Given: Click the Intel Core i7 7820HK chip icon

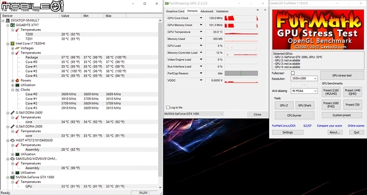Looking at the screenshot, I should click(12, 43).
